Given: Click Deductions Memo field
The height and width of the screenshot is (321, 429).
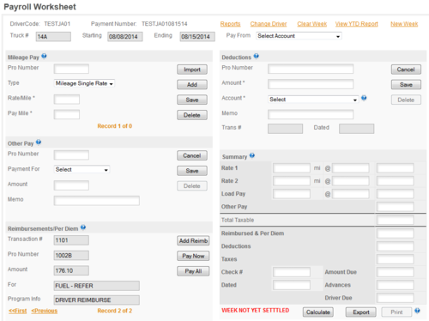Looking at the screenshot, I should tap(311, 114).
